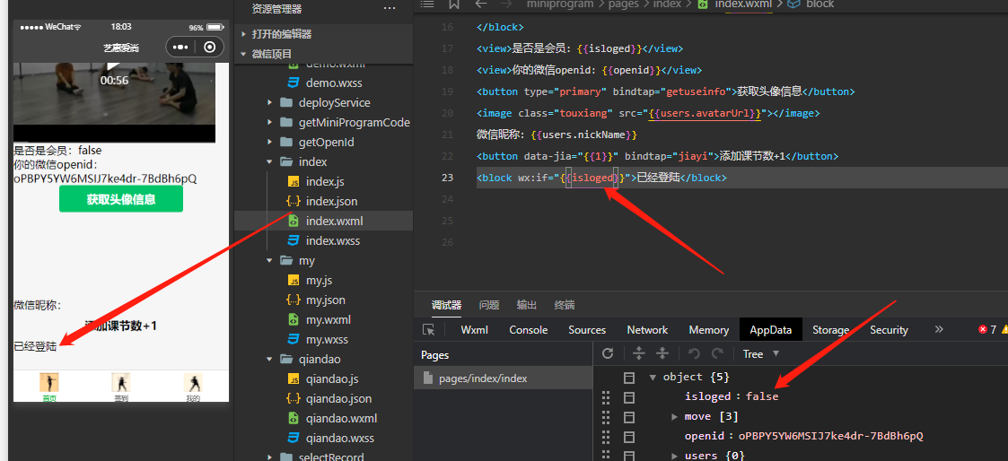This screenshot has height=461, width=1008.
Task: Toggle the bookmark icon in editor toolbar
Action: pos(454,4)
